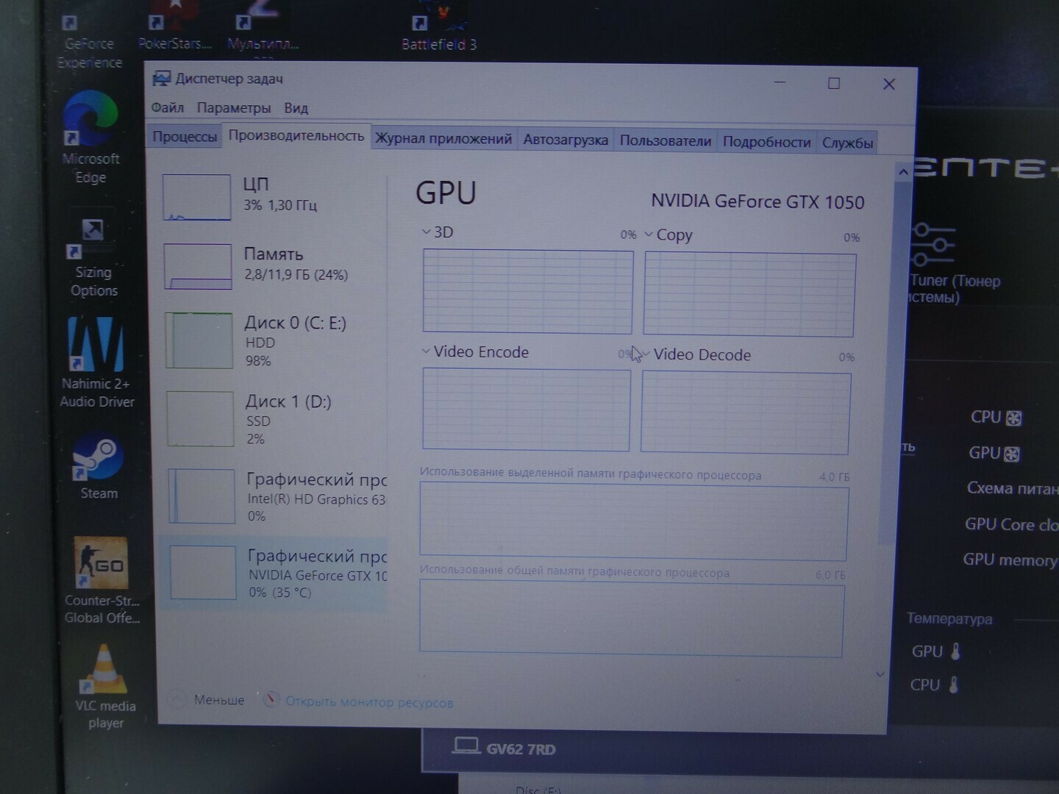Image resolution: width=1059 pixels, height=794 pixels.
Task: Click the GV62 7RD laptop icon
Action: [x=466, y=746]
